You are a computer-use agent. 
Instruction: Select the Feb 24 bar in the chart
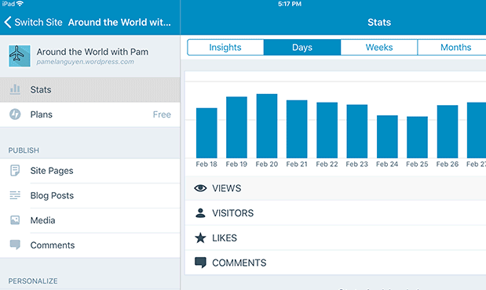click(x=387, y=137)
